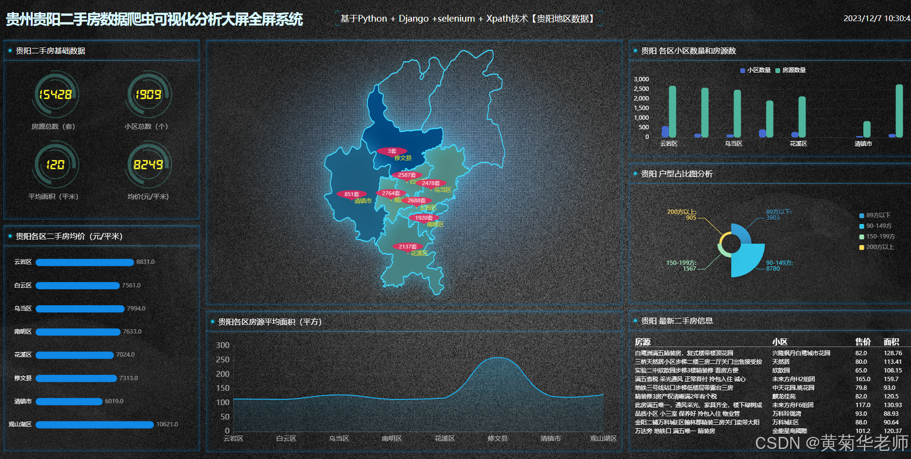Open listing 白鹭洲满五精装房, 复式楼带楼顶花园
Screen dimensions: 911x459
click(684, 353)
